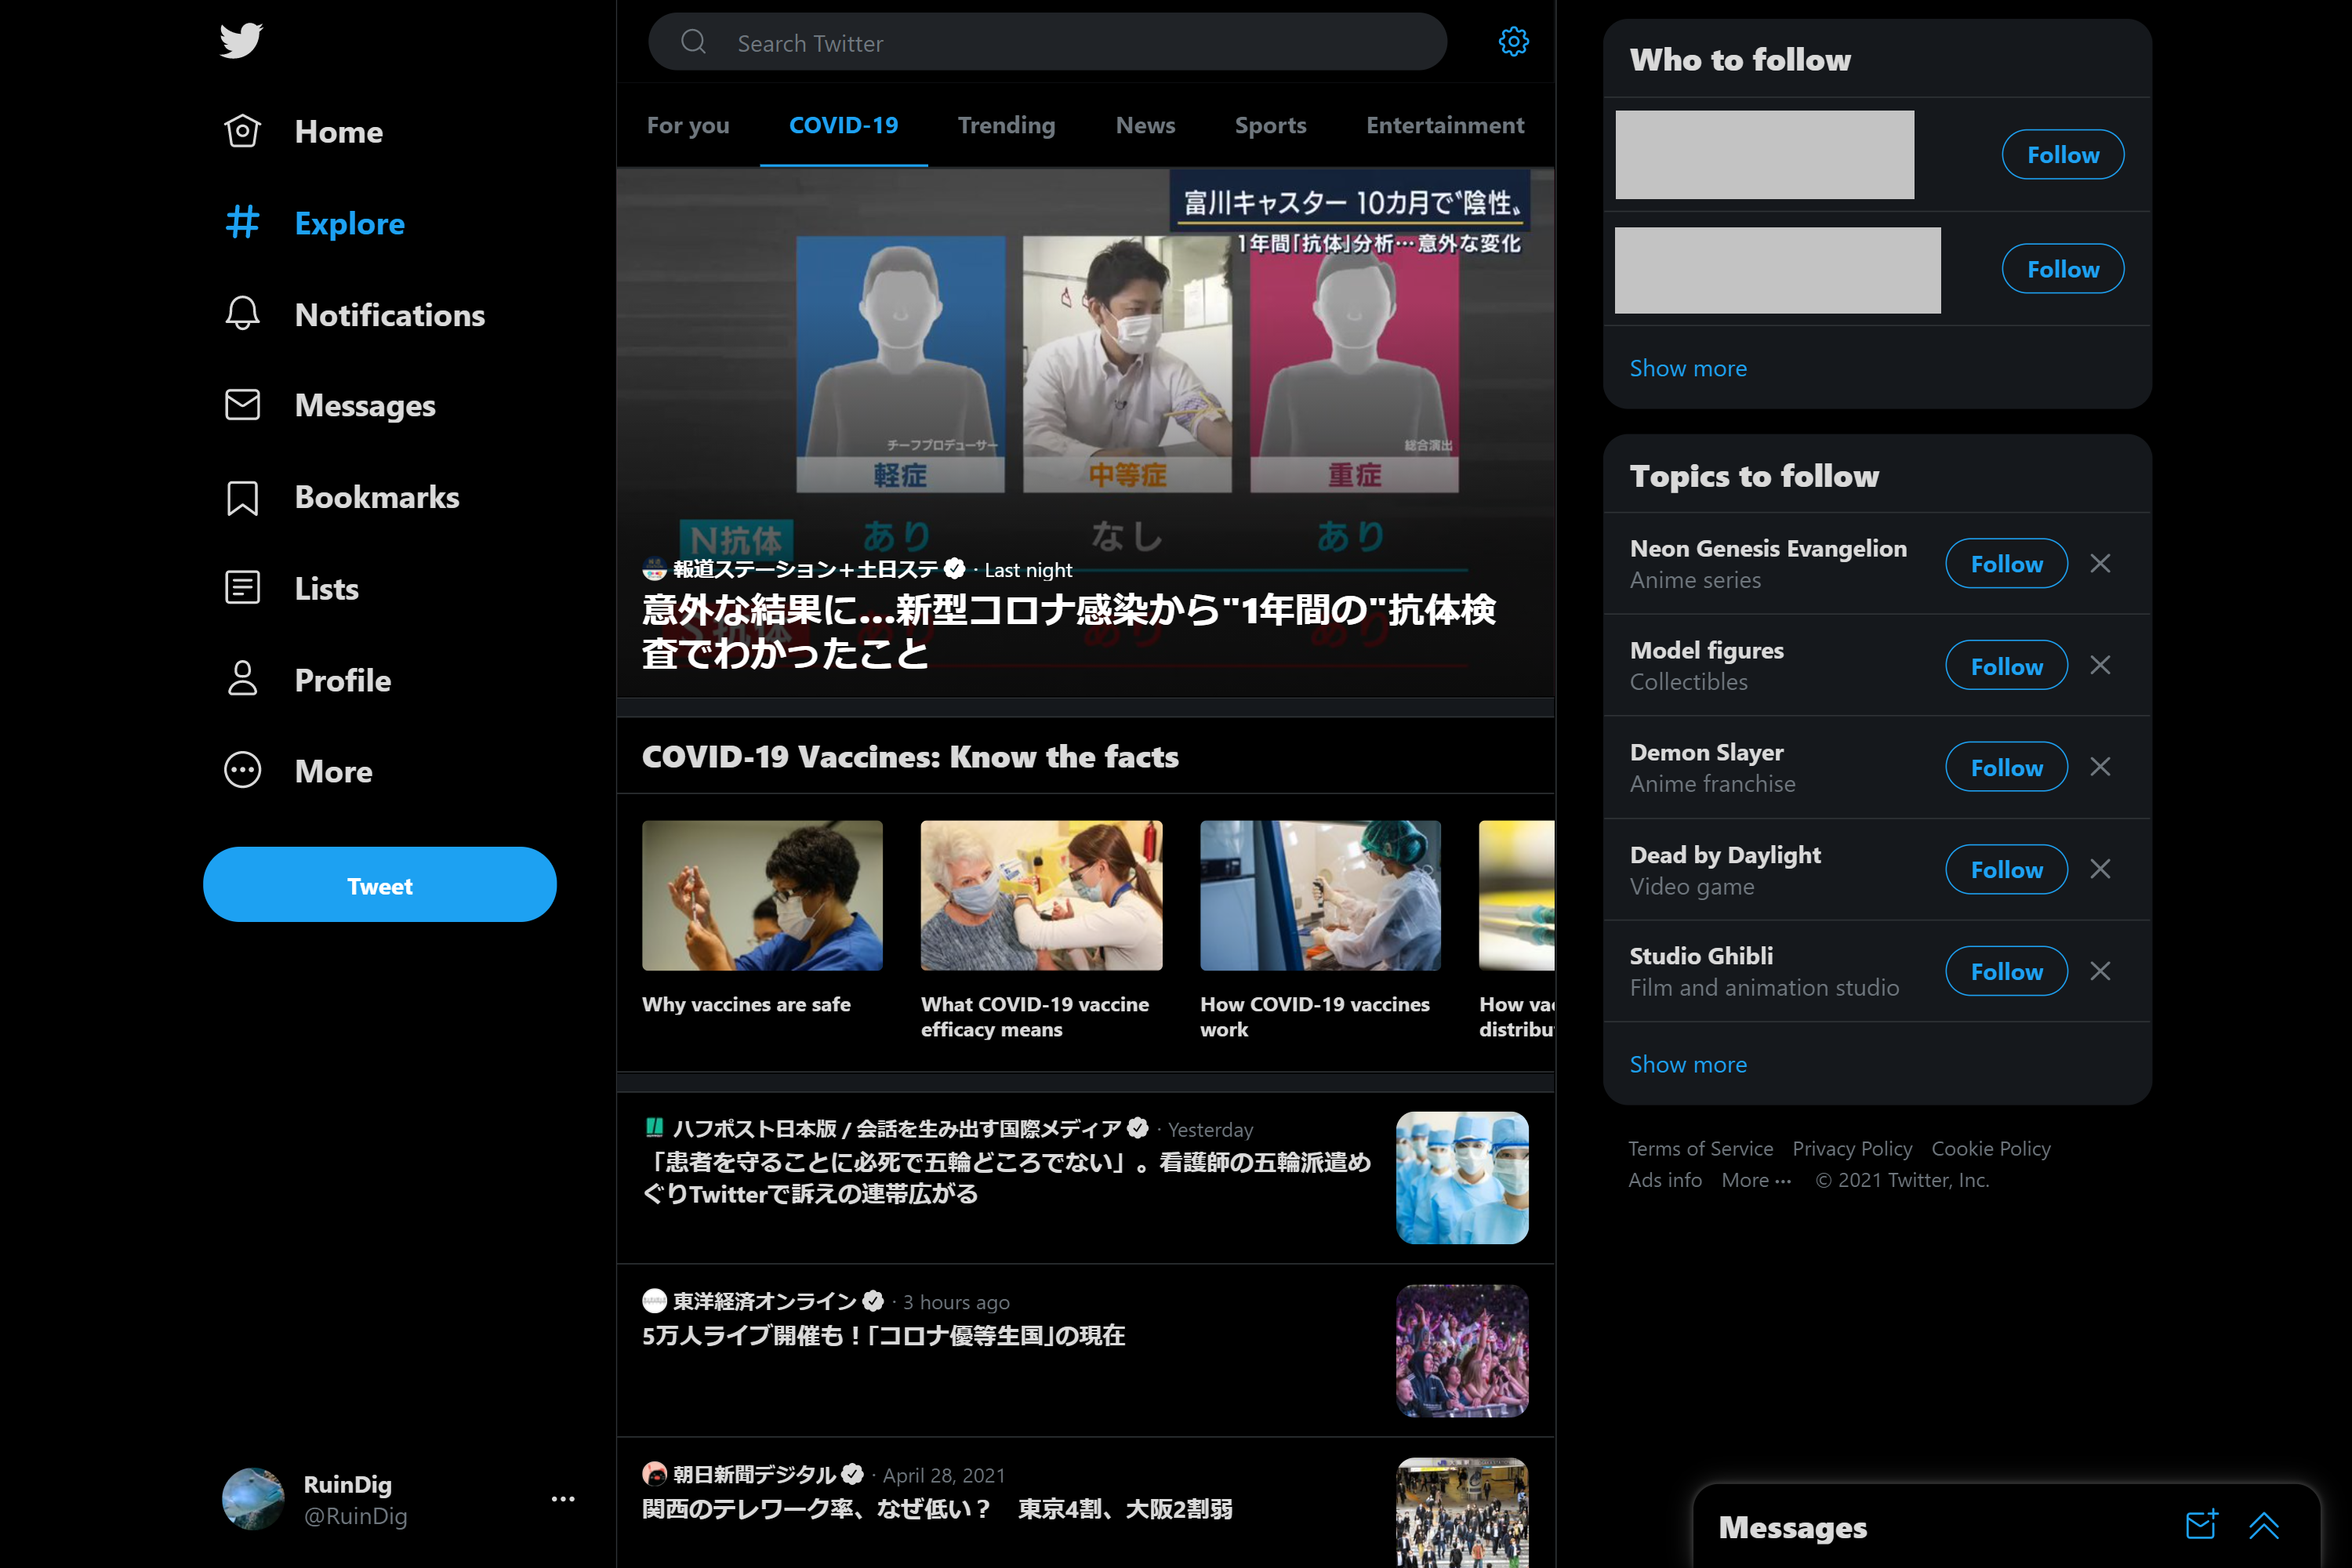
Task: Click the search magnifier icon
Action: coord(693,42)
